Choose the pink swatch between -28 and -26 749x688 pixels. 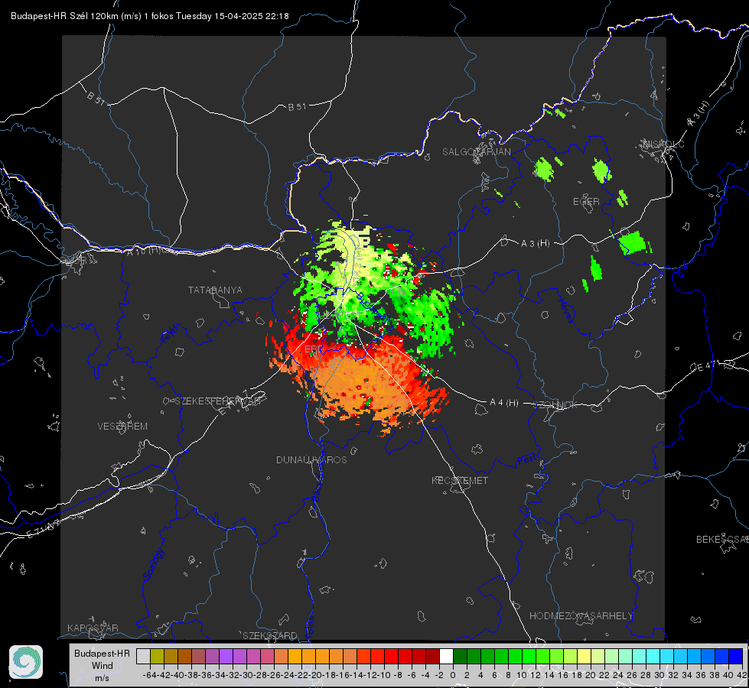[x=267, y=656]
